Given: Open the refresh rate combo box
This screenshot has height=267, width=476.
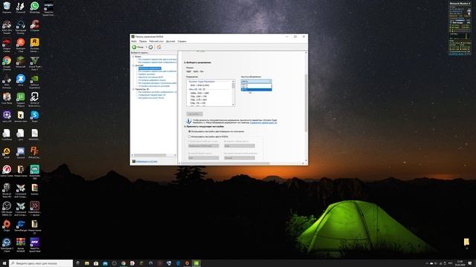Looking at the screenshot, I should point(256,81).
